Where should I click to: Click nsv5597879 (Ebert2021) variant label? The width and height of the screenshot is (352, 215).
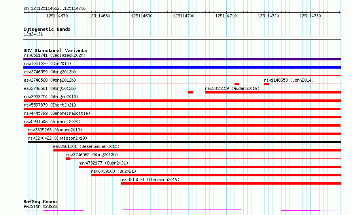click(50, 105)
